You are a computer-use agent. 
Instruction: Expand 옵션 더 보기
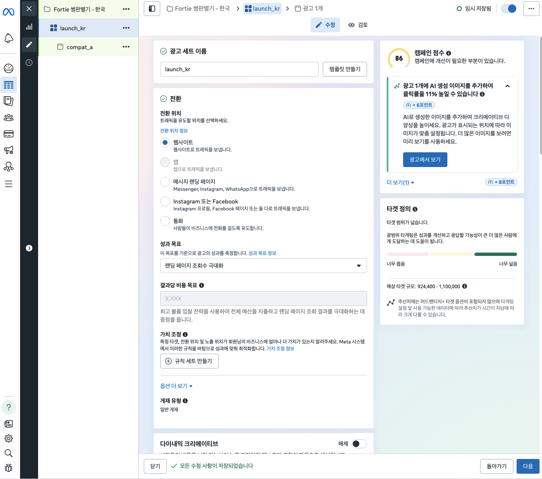point(176,386)
